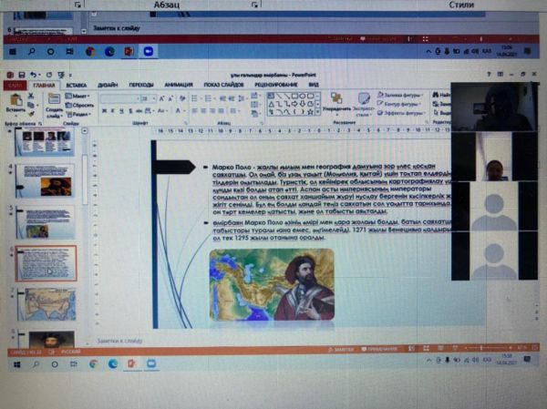Viewport: 547px width, 409px height.
Task: Click the Файл (File) button
Action: [14, 85]
